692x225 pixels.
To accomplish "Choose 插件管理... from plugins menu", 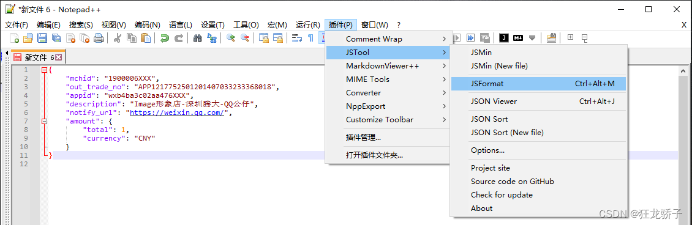I will [x=388, y=138].
